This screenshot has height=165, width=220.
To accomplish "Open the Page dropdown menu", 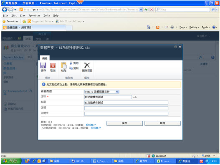I will (183, 27).
